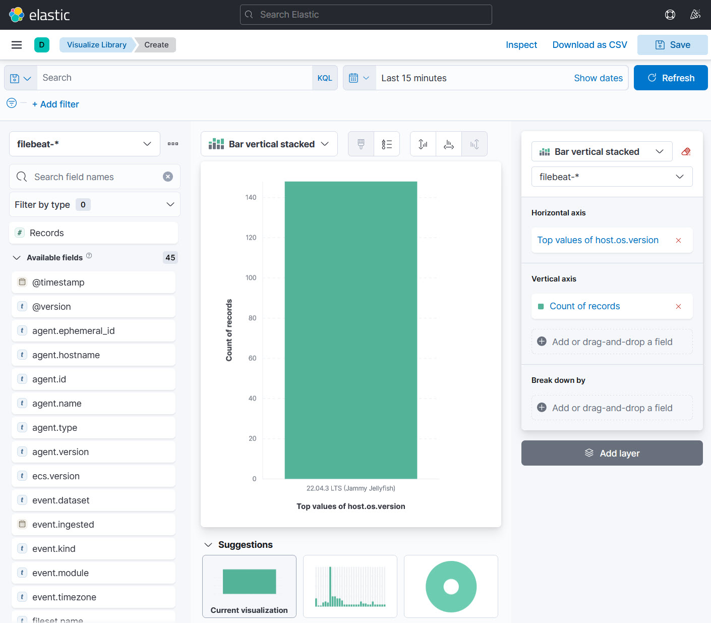Open bottom axis settings icon

pyautogui.click(x=449, y=144)
